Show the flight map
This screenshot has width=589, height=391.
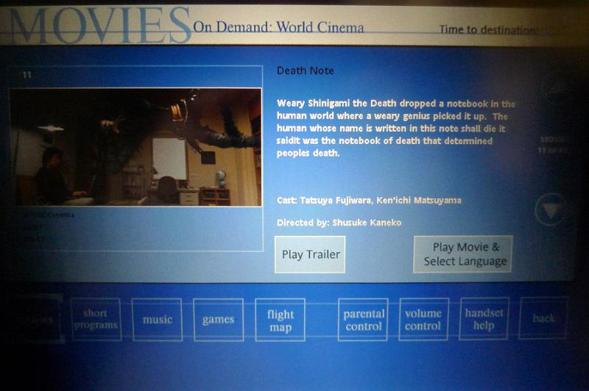coord(280,320)
